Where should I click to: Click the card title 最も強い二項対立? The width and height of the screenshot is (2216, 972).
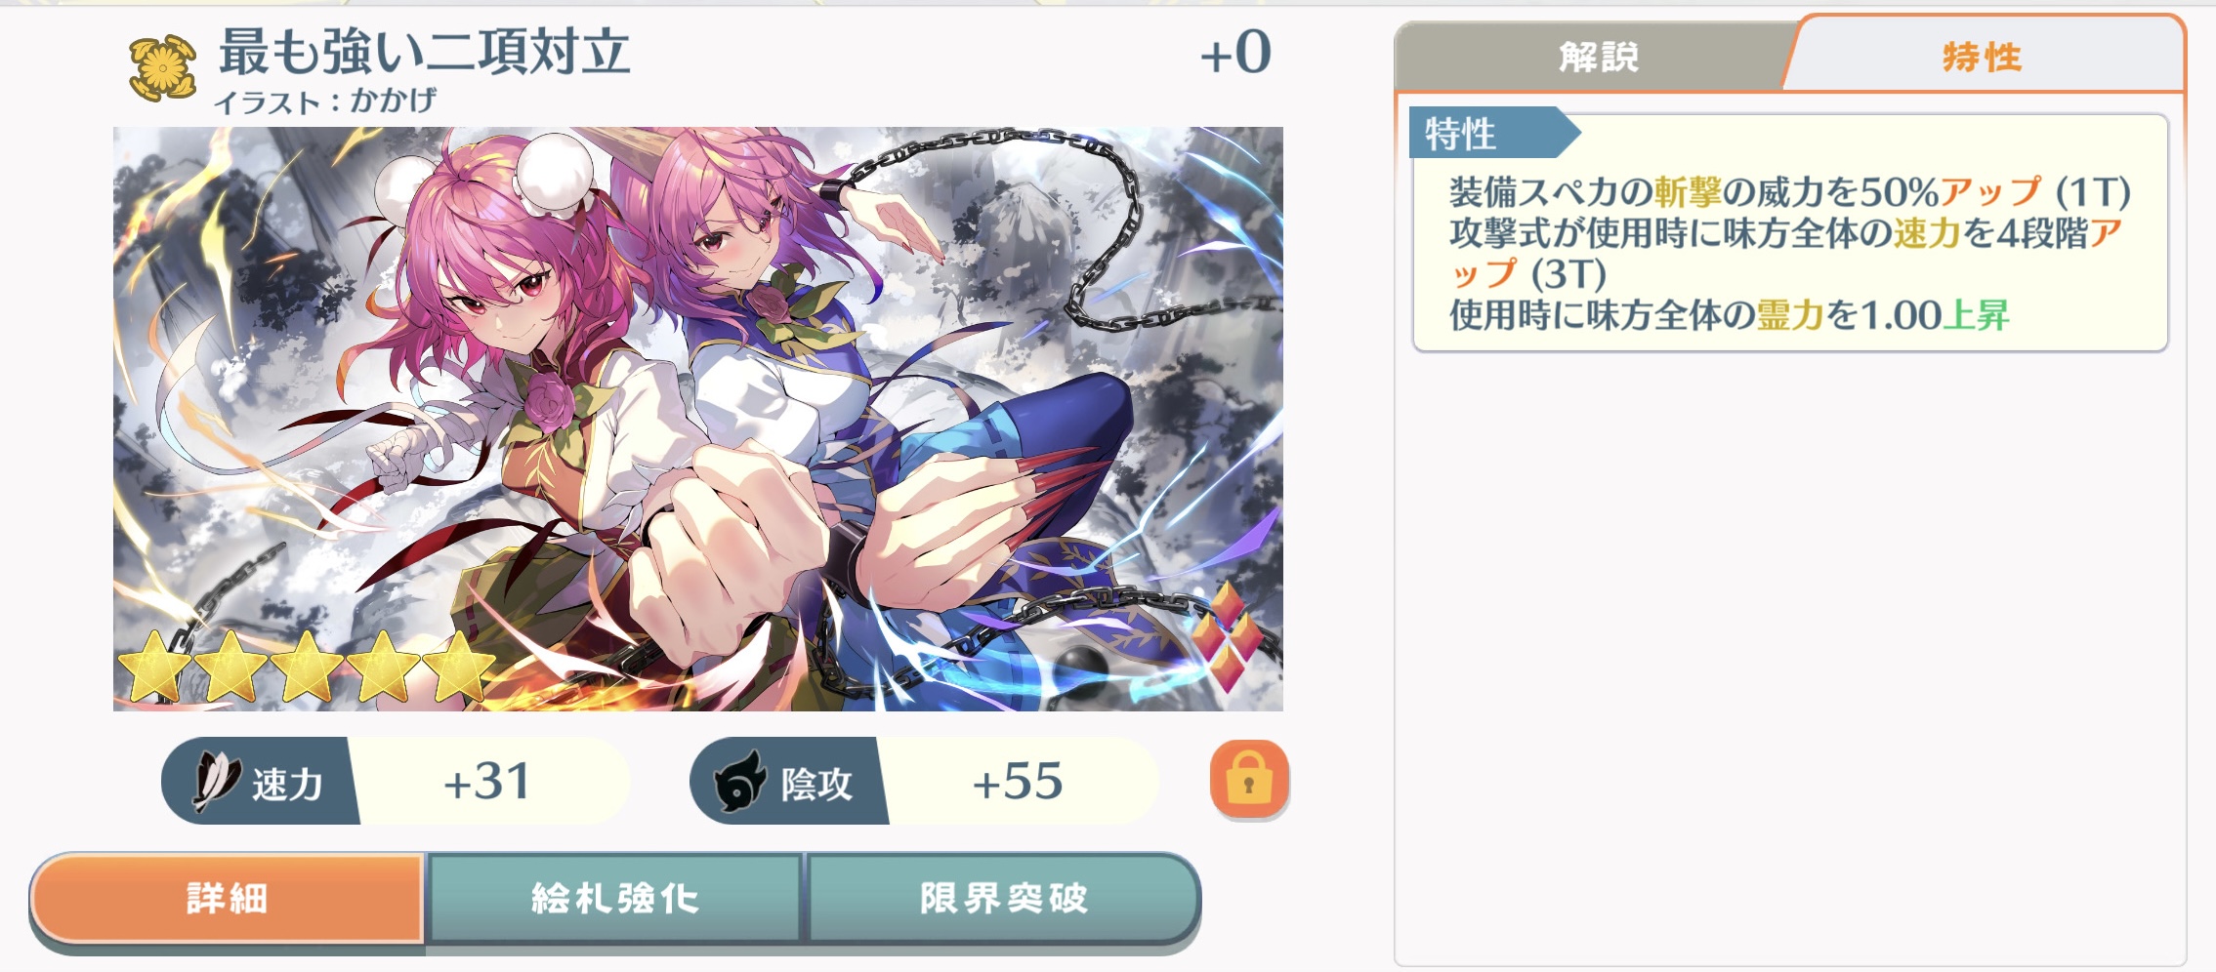pos(425,51)
